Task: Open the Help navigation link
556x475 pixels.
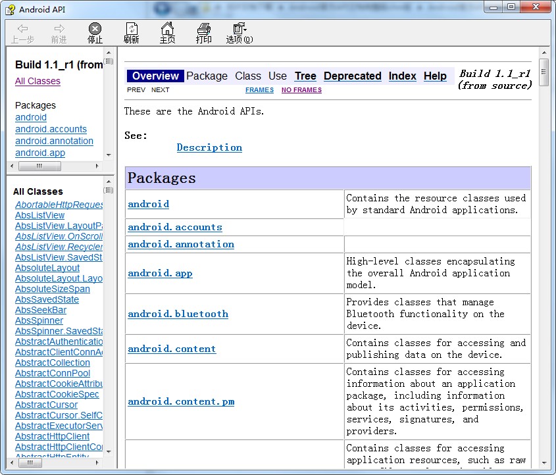Action: pos(435,76)
